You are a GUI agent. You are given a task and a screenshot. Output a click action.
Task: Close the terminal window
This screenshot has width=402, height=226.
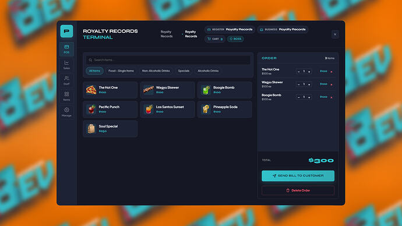click(335, 34)
